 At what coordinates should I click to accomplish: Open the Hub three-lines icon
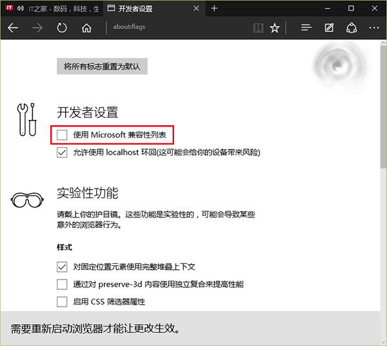pos(306,28)
